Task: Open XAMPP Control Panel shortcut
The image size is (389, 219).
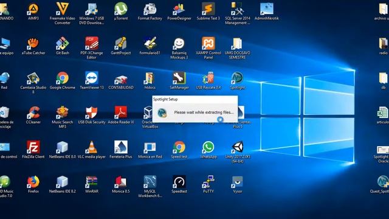Action: [x=208, y=43]
